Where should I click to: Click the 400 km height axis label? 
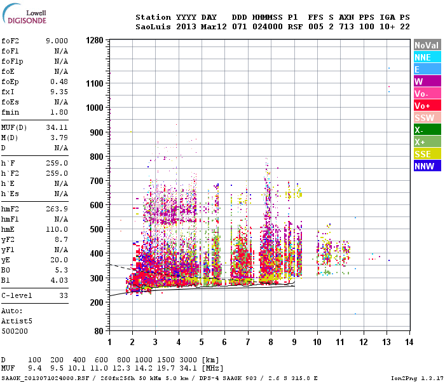click(97, 253)
